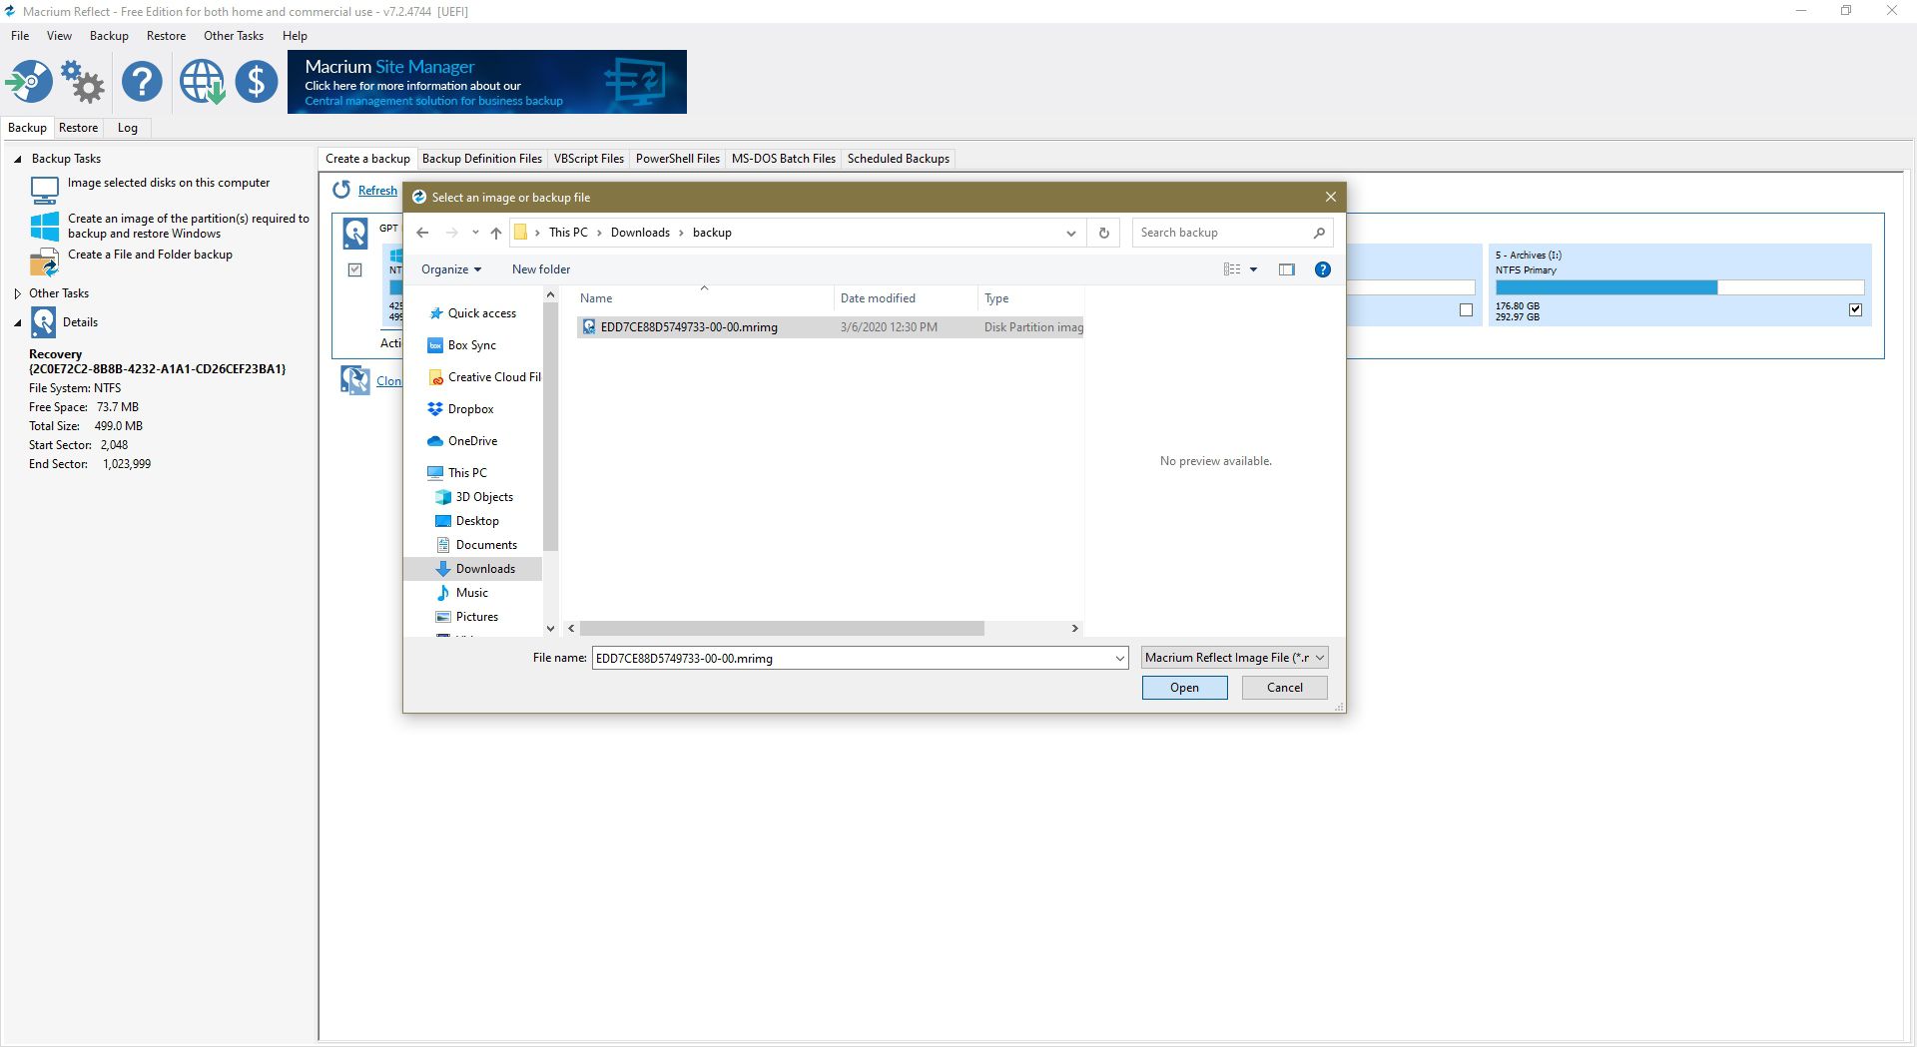
Task: Click the Image selected disks computer icon
Action: (x=44, y=190)
